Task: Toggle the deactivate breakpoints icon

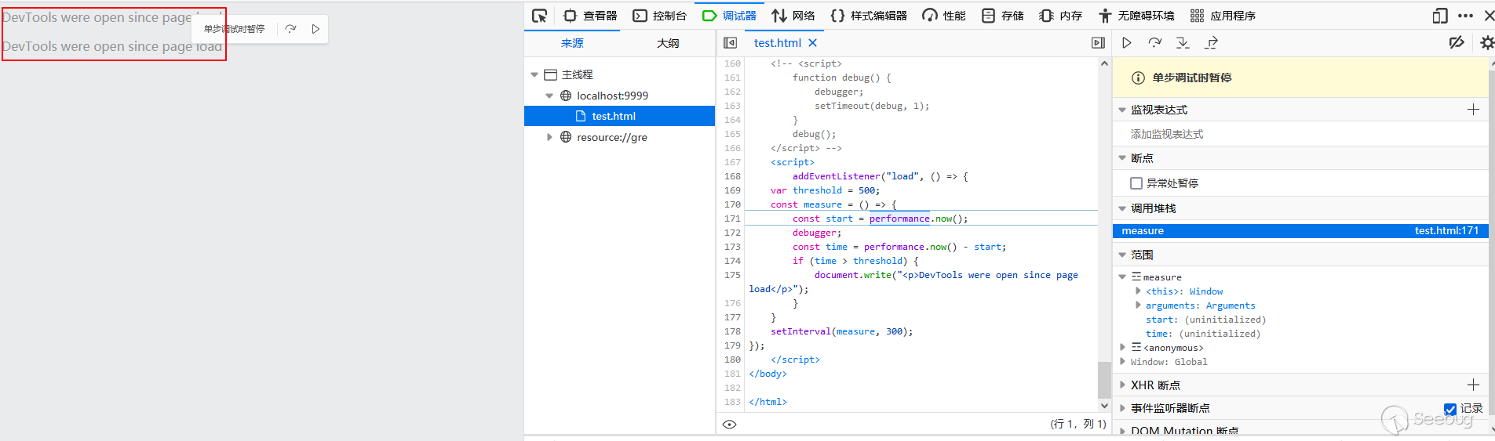Action: 1456,43
